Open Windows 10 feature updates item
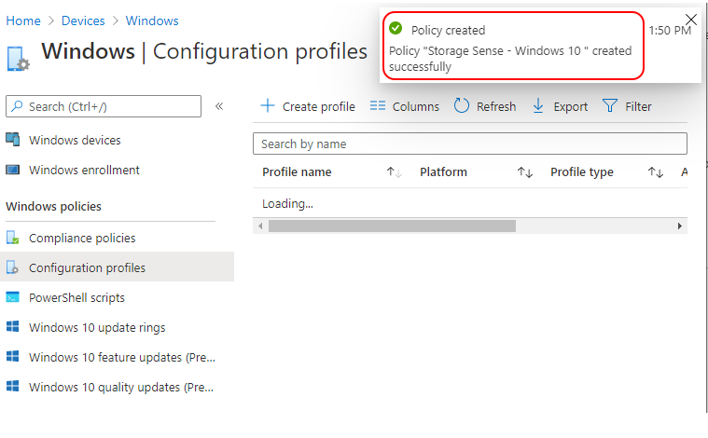 click(x=122, y=357)
